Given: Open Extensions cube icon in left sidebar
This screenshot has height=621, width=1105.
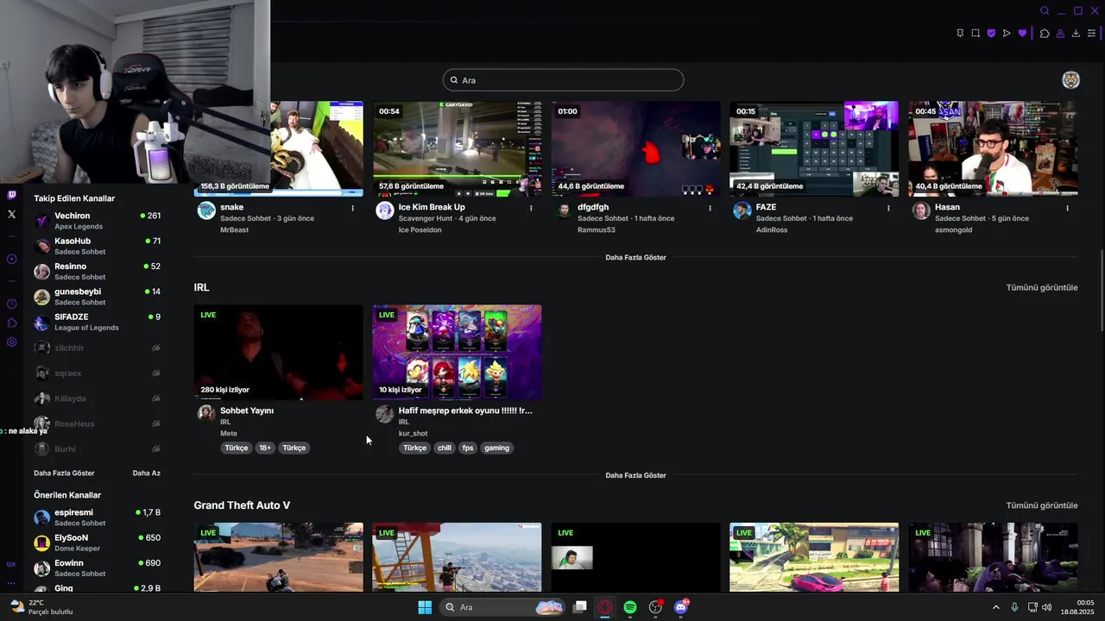Looking at the screenshot, I should [x=11, y=323].
